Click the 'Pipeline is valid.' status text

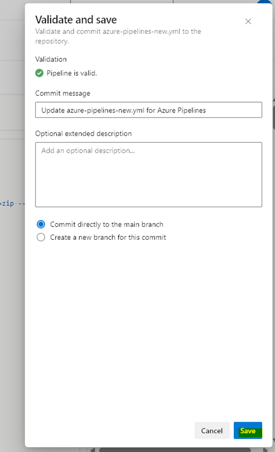[x=72, y=73]
